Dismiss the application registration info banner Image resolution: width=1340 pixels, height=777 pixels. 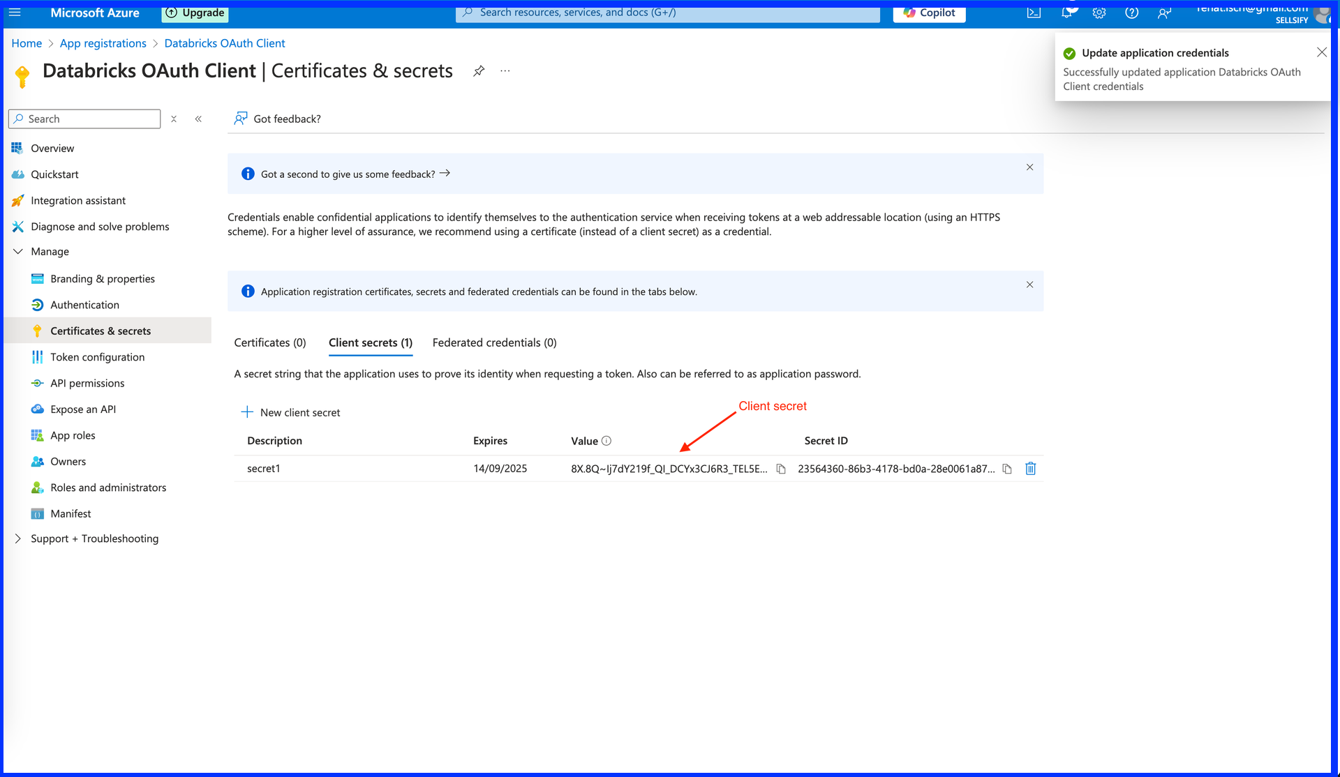(1029, 285)
